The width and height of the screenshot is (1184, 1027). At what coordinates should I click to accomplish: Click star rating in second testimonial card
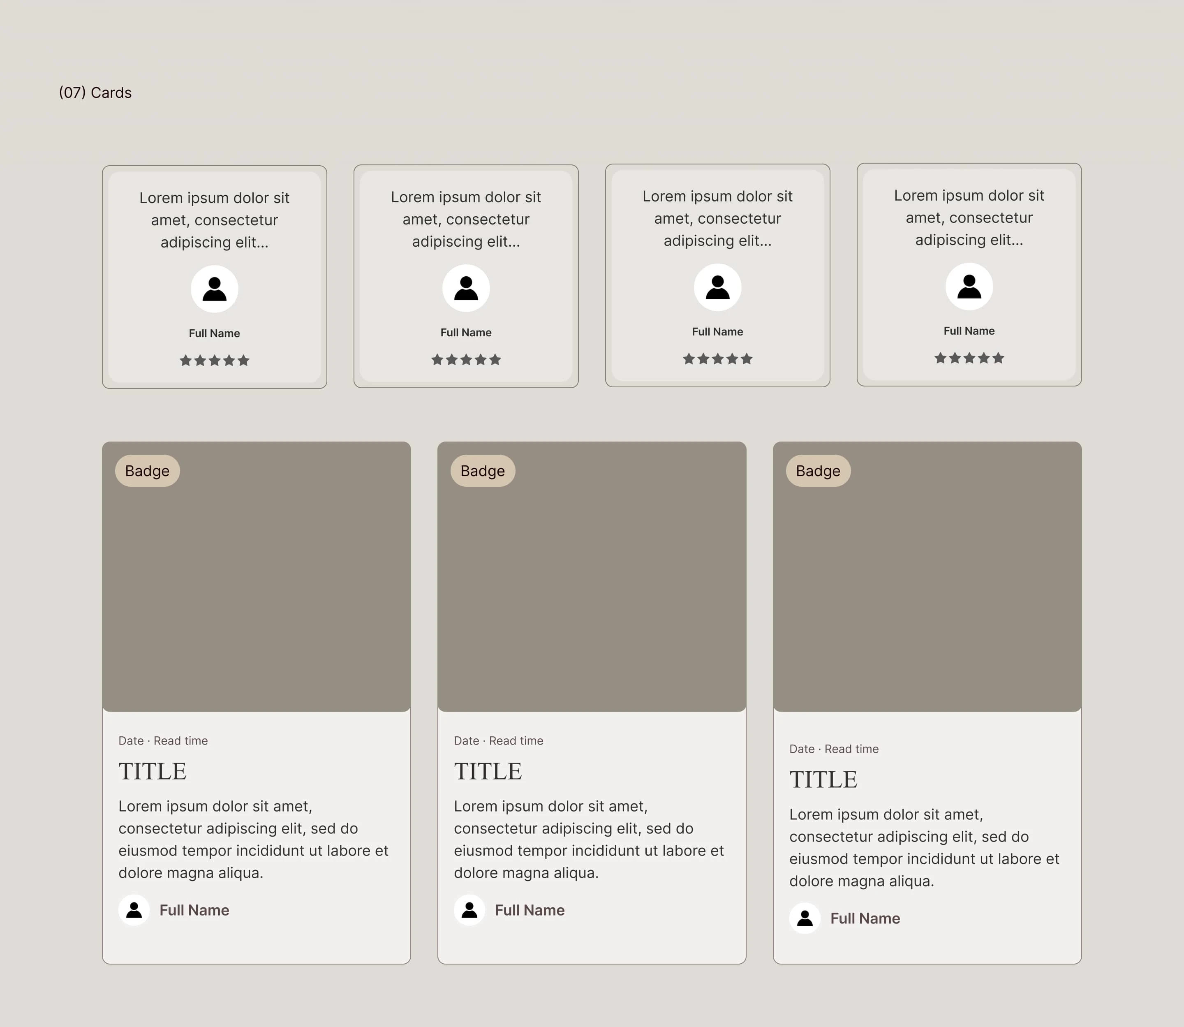coord(466,360)
